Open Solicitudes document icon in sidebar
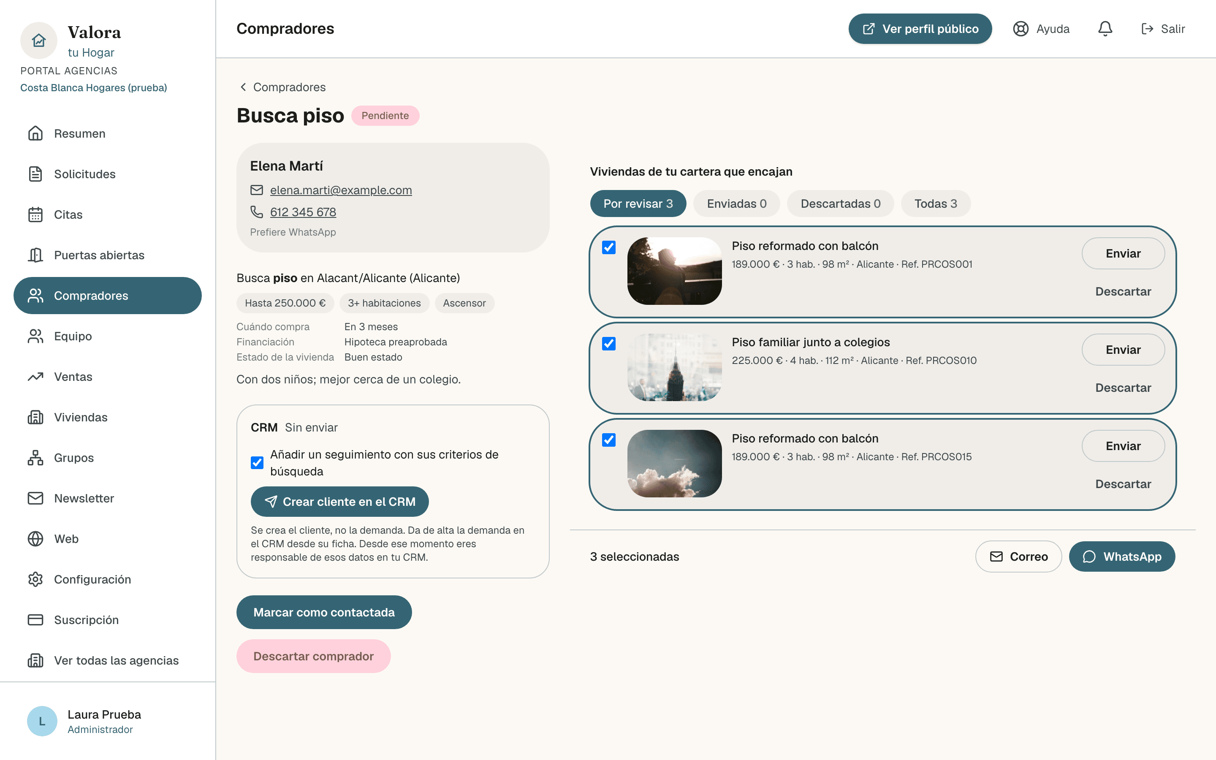1216x760 pixels. (35, 174)
